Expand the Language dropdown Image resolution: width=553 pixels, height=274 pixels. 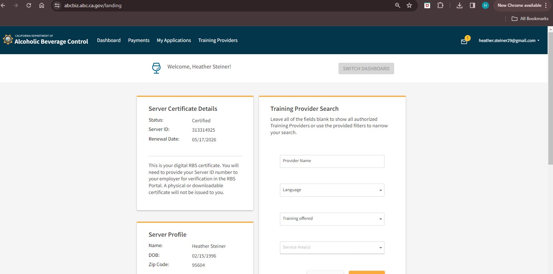pyautogui.click(x=332, y=190)
